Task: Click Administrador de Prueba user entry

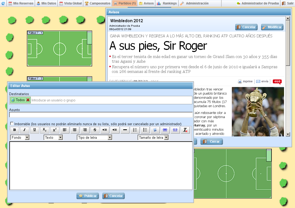Action: [258, 3]
